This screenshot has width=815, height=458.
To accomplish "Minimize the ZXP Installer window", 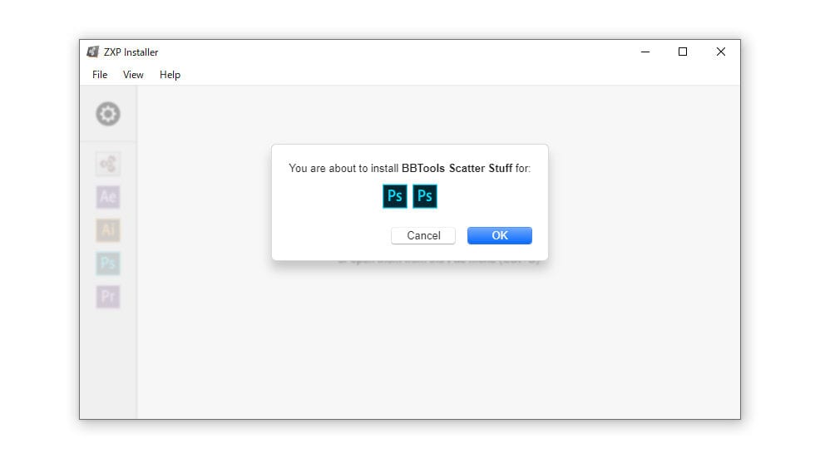I will (x=645, y=52).
